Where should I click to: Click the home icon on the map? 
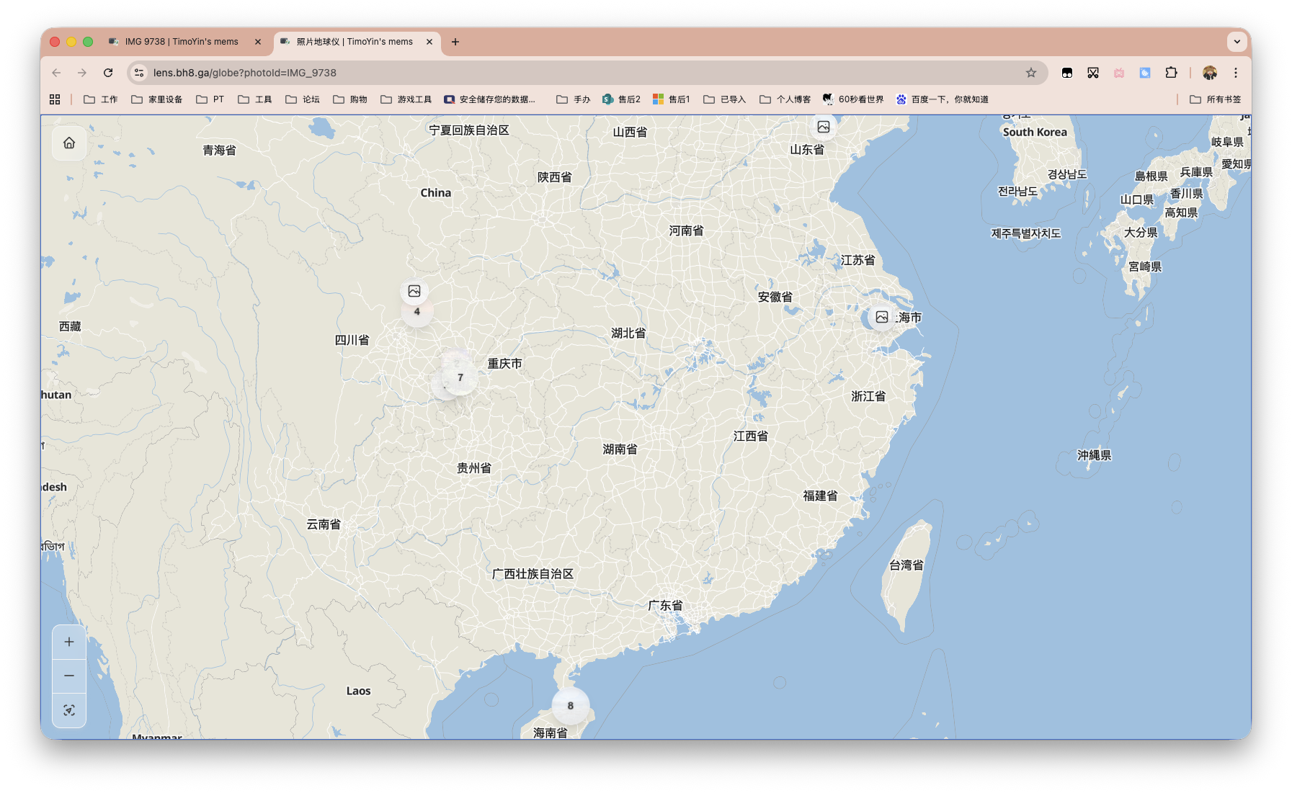pyautogui.click(x=69, y=143)
